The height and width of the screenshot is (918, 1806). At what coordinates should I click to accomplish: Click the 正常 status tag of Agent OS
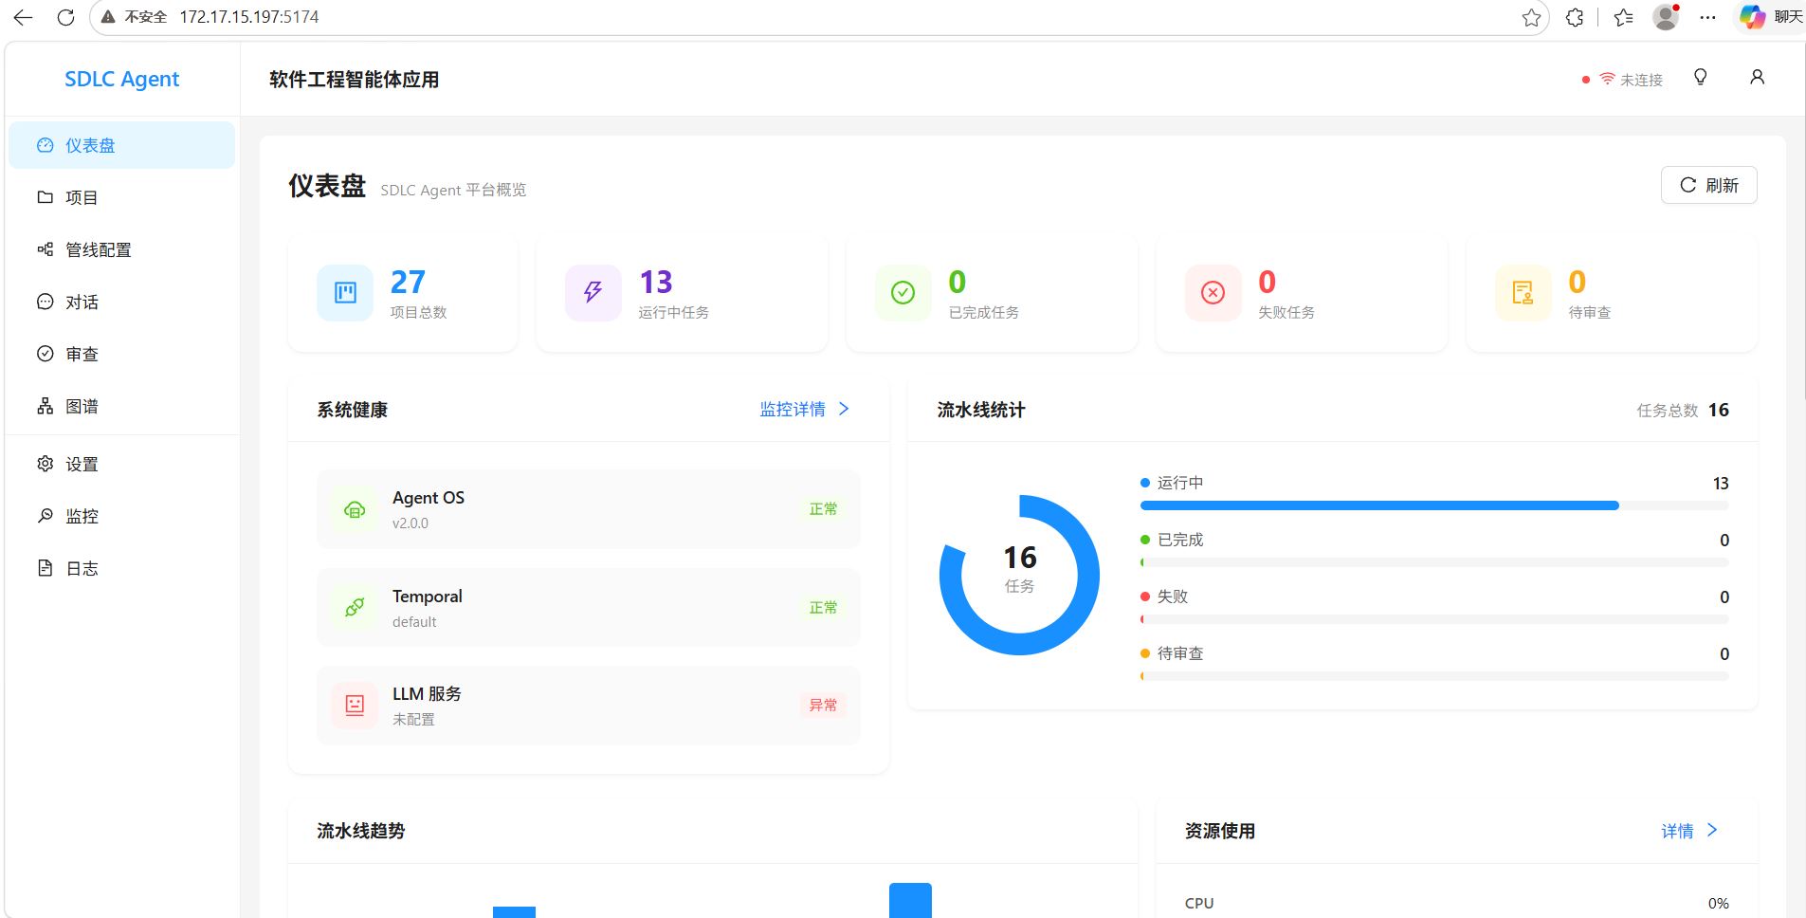point(823,509)
